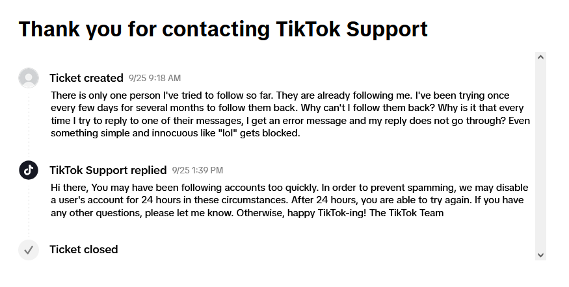The width and height of the screenshot is (569, 287).
Task: Click the TikTok logo icon
Action: pos(29,170)
